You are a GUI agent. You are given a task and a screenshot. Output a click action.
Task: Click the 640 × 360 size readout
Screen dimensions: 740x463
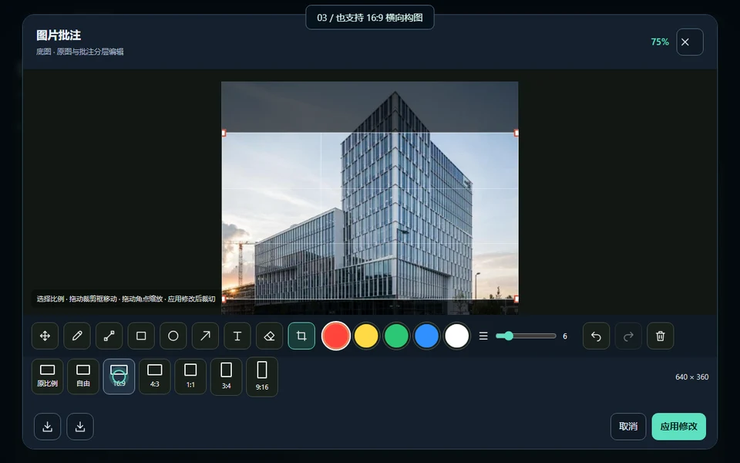[x=692, y=377]
